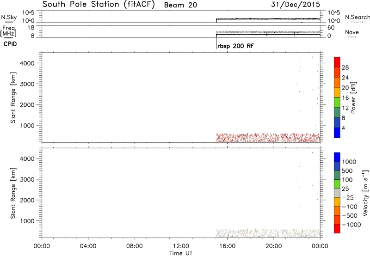Click the 08:00 time axis tick label
Image resolution: width=370 pixels, height=256 pixels.
135,246
